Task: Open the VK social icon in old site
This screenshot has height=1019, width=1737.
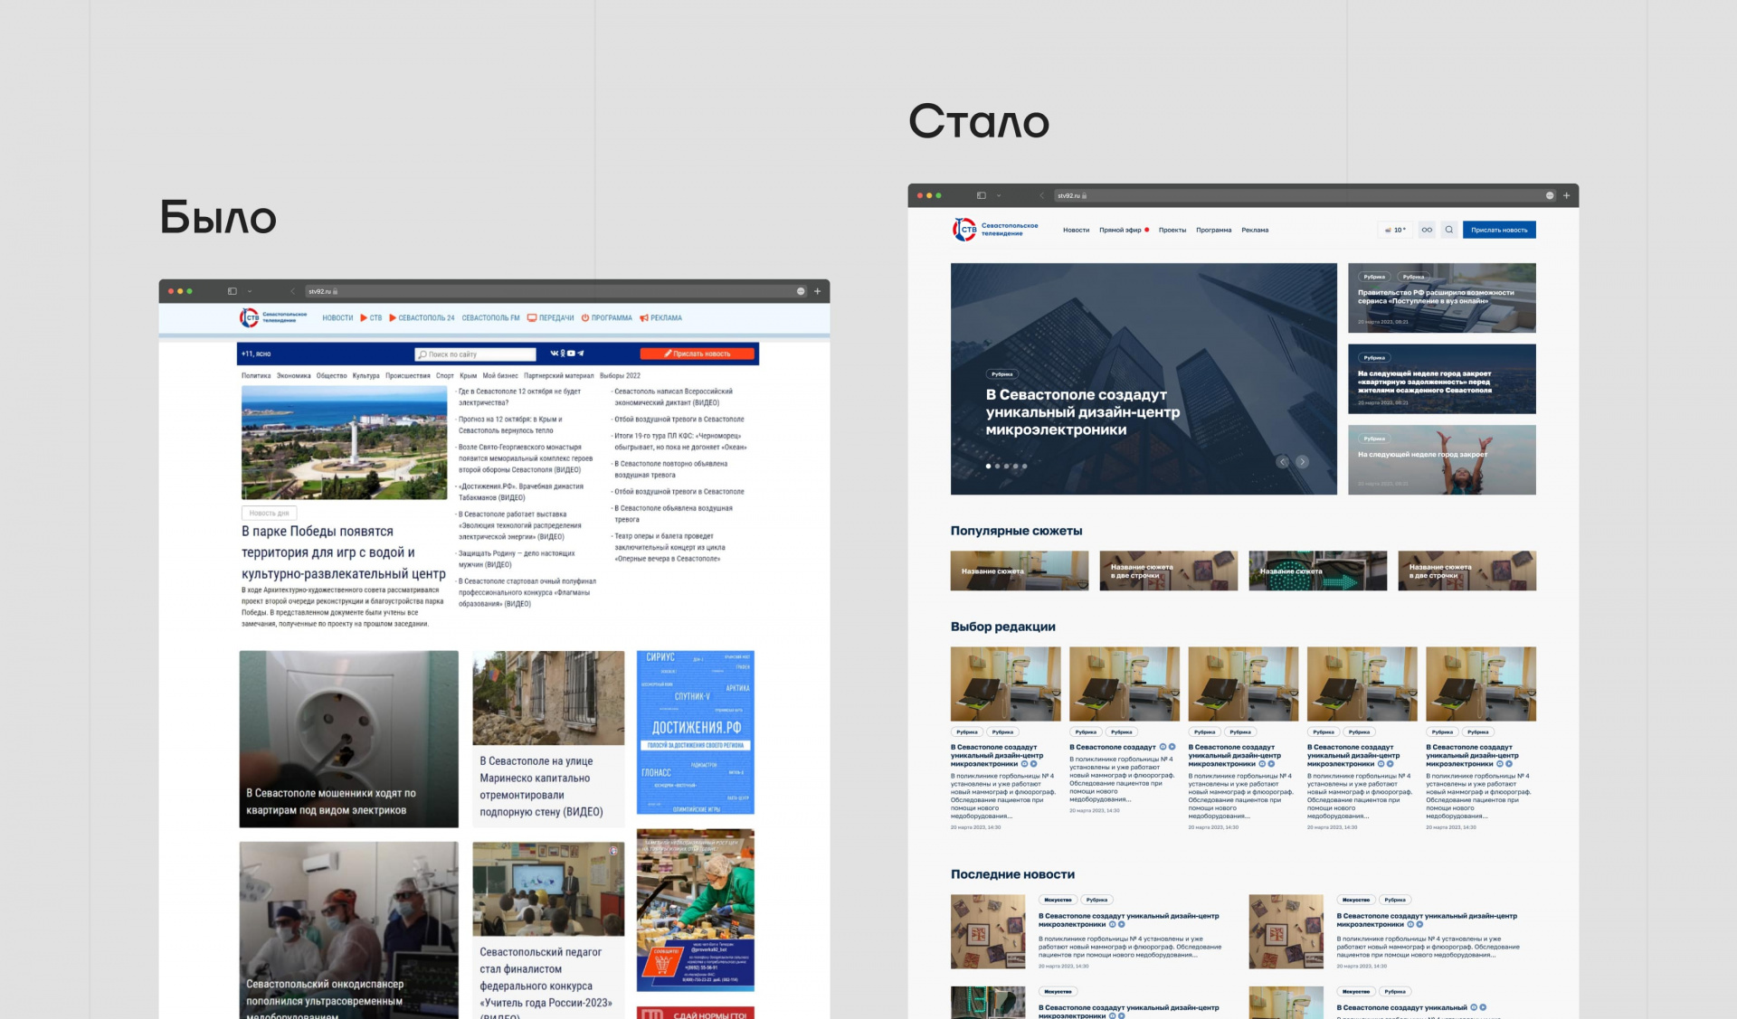Action: click(x=554, y=354)
